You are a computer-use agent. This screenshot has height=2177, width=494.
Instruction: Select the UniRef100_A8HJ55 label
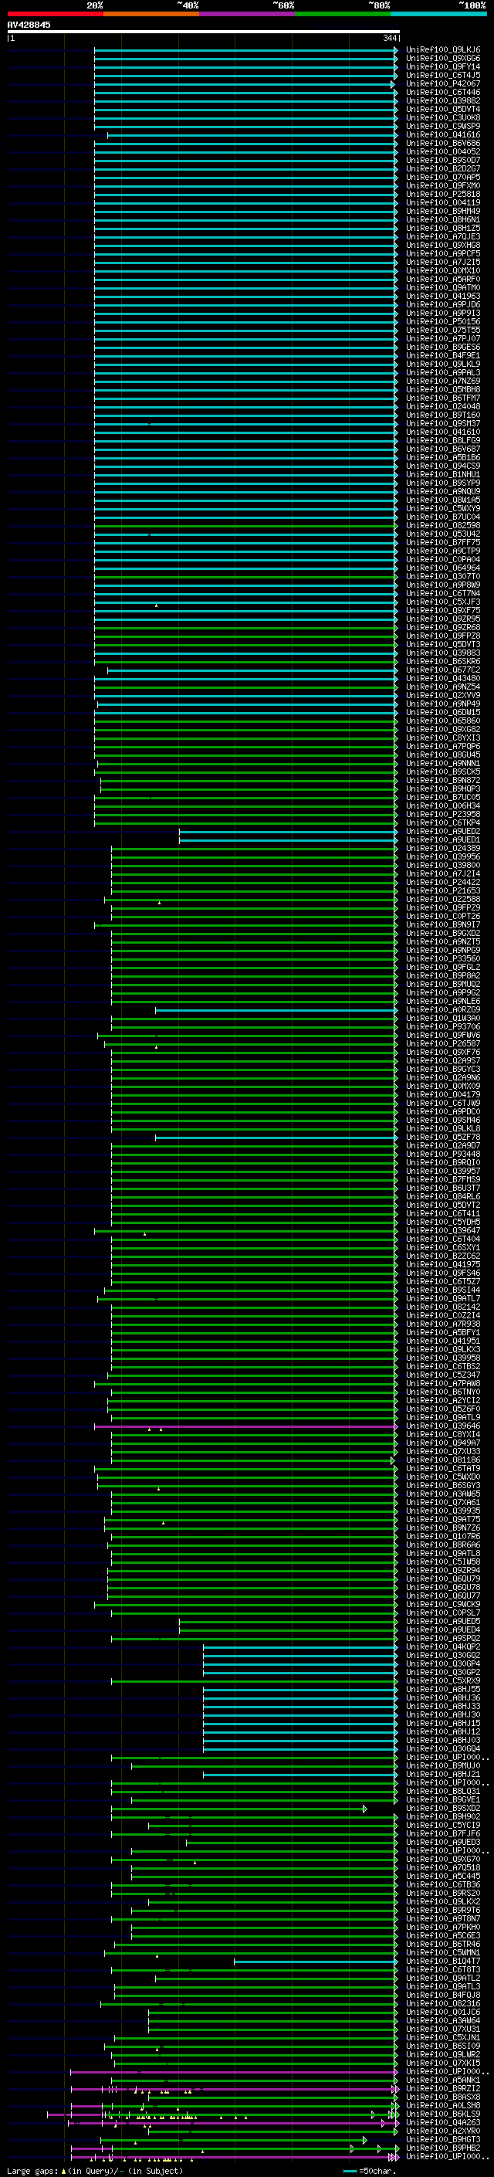(x=442, y=1690)
